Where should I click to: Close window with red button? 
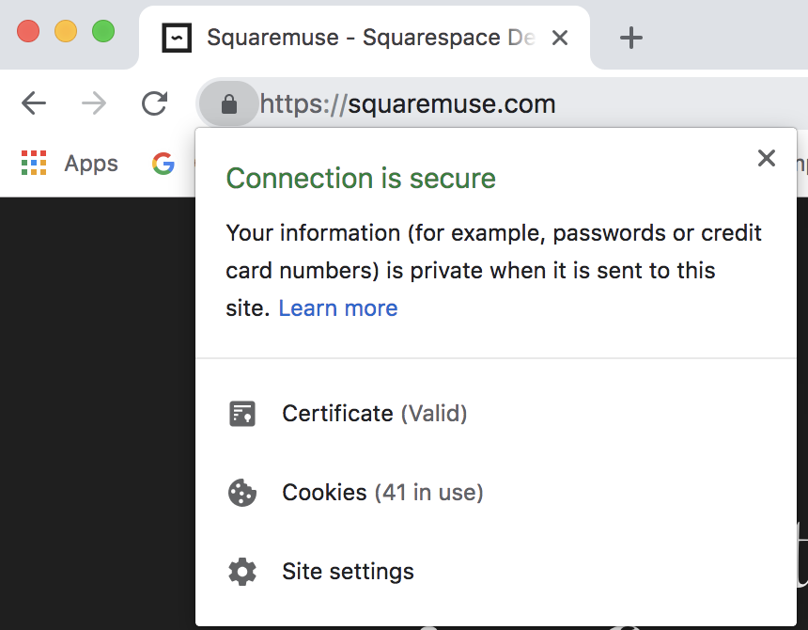(28, 31)
